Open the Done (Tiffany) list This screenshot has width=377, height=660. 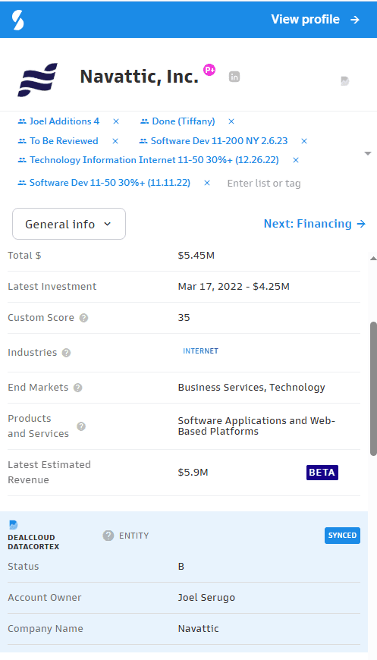click(184, 121)
